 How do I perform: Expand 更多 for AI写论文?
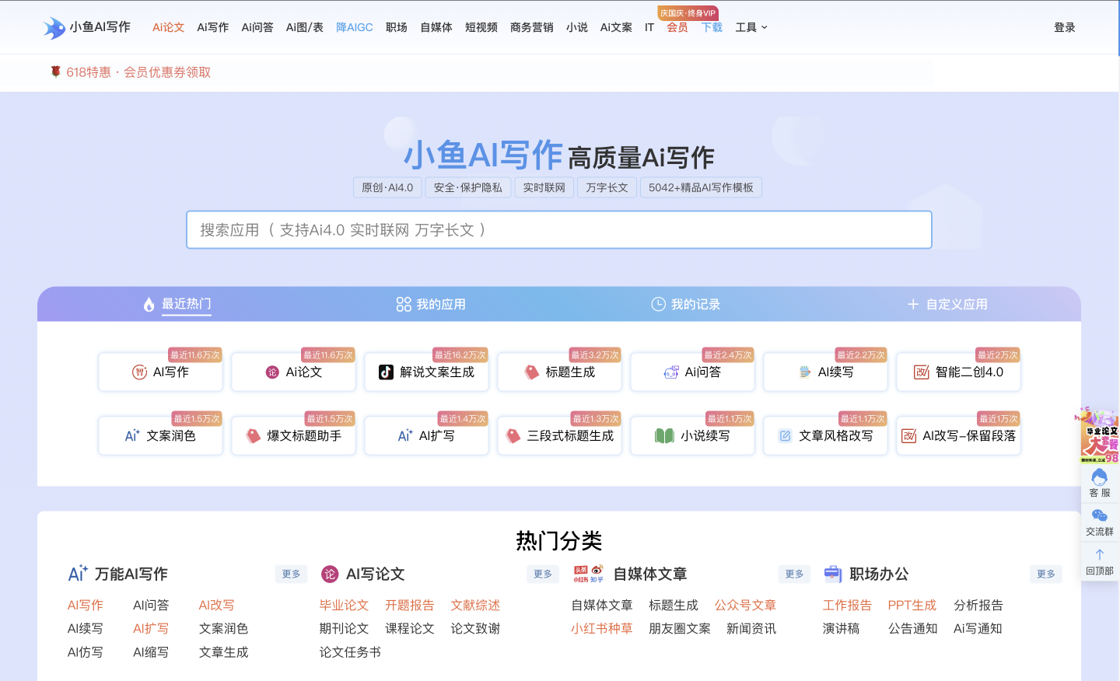[543, 574]
